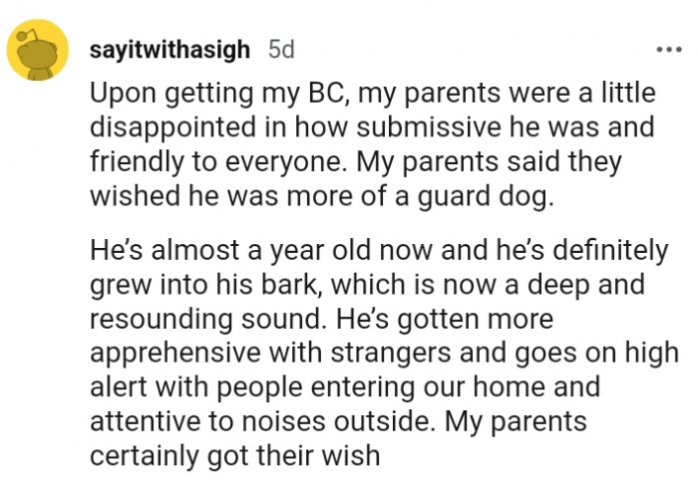698x492 pixels.
Task: Click the phrase "friendly to everyone"
Action: (197, 163)
